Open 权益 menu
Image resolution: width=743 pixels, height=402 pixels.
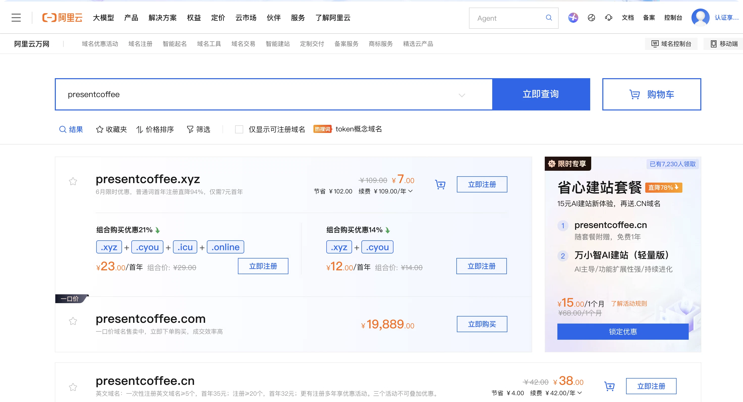194,18
